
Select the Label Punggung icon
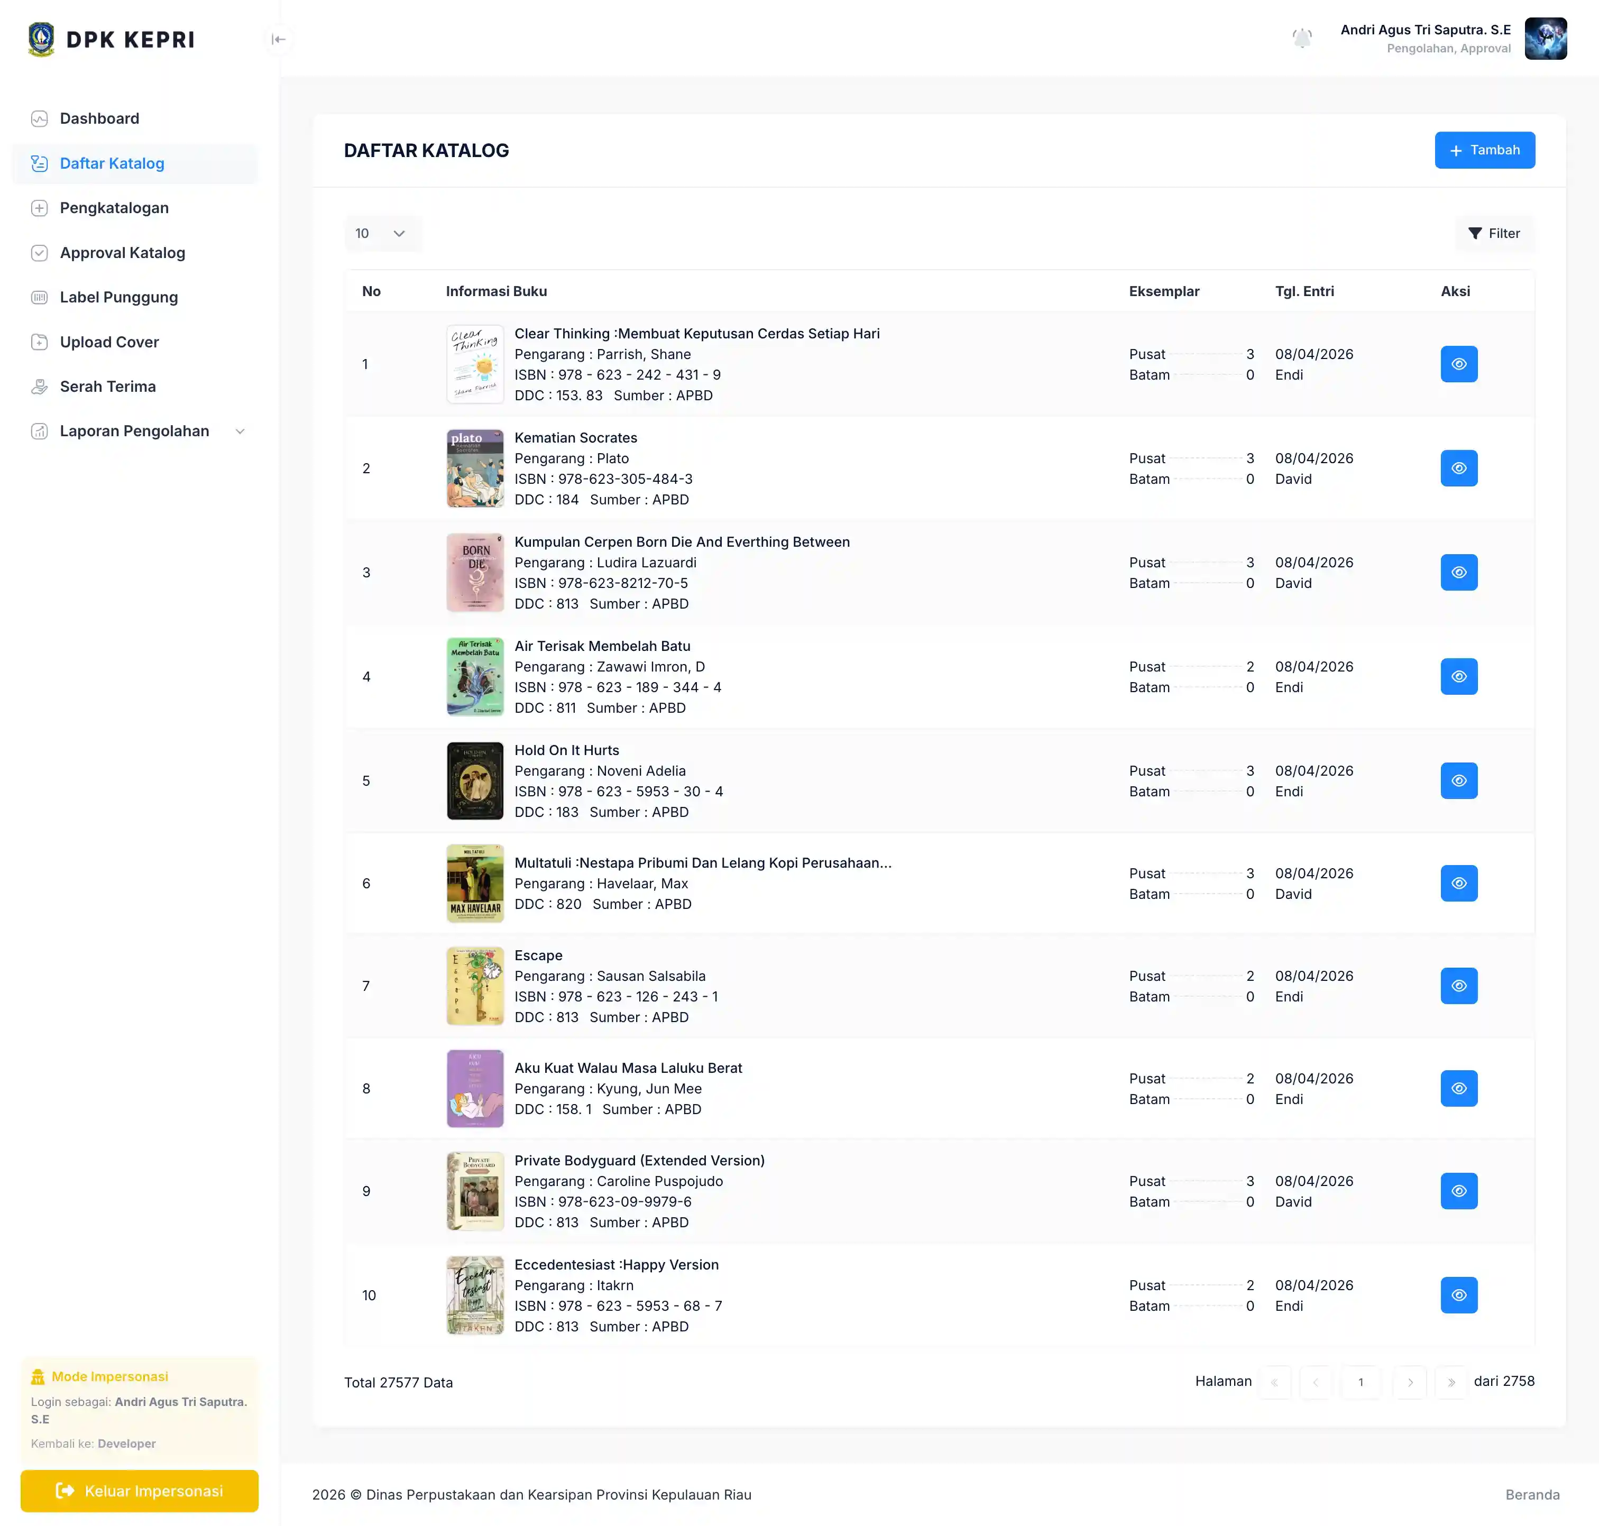point(40,297)
